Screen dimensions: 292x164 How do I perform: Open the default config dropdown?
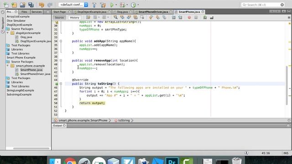73,5
